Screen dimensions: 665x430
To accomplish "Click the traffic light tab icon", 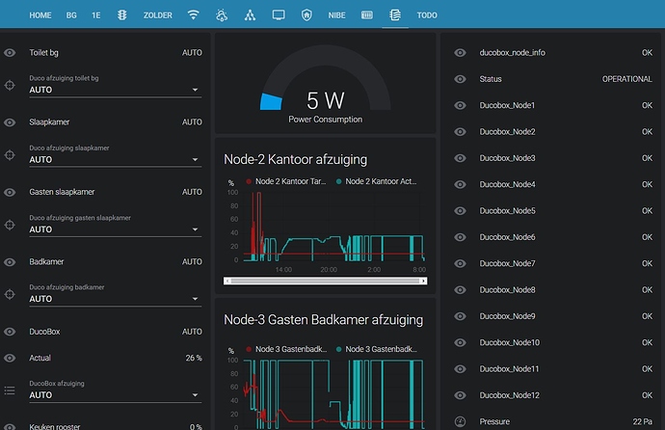I will 122,16.
